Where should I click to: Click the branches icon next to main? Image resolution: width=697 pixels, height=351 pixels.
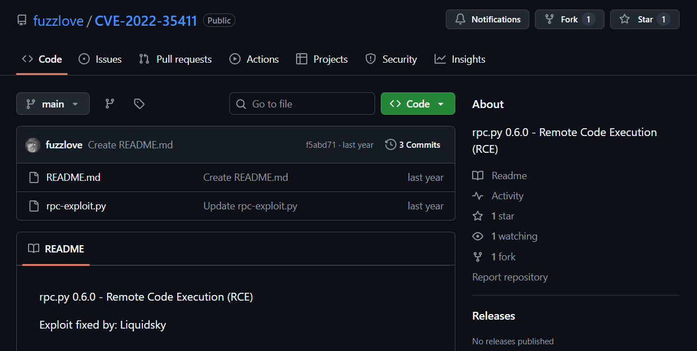pyautogui.click(x=110, y=104)
